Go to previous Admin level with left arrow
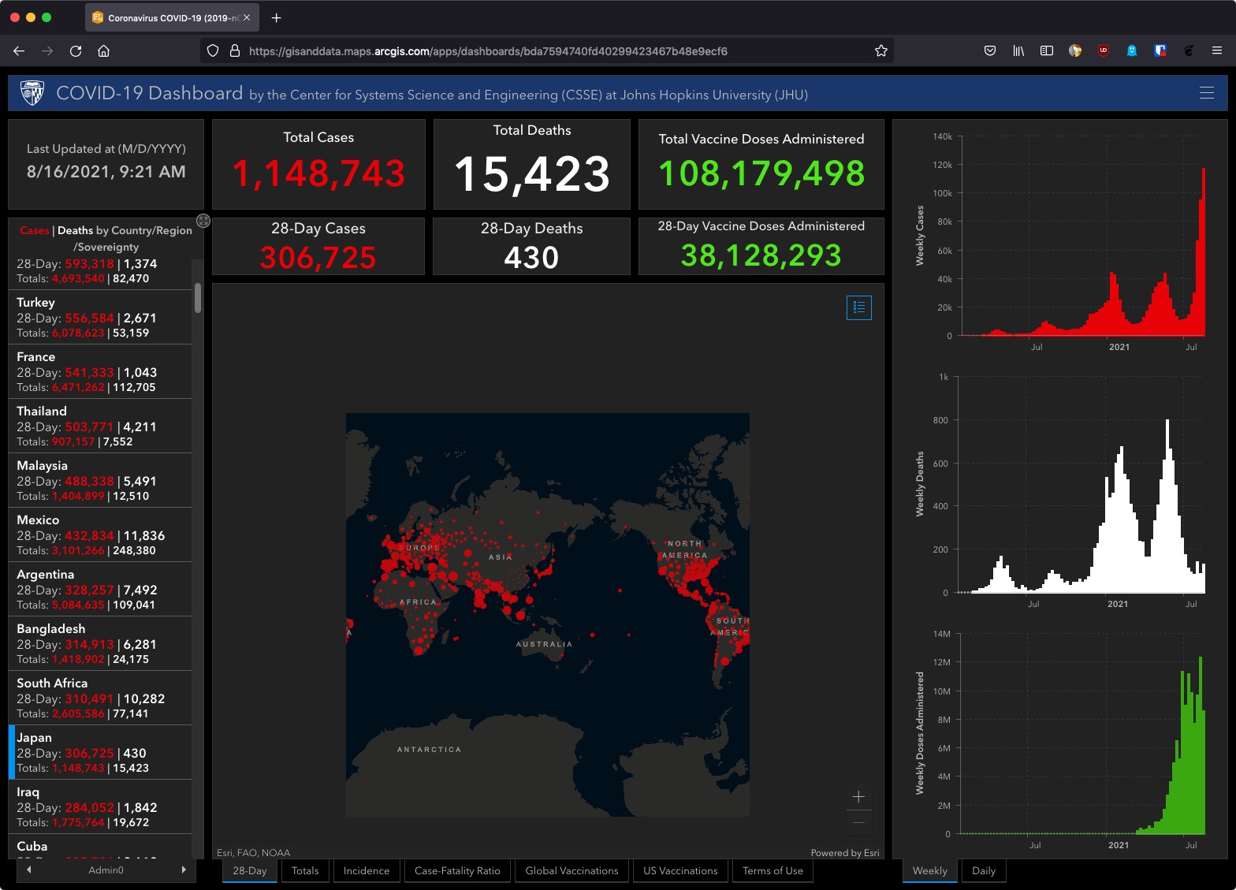 tap(29, 870)
